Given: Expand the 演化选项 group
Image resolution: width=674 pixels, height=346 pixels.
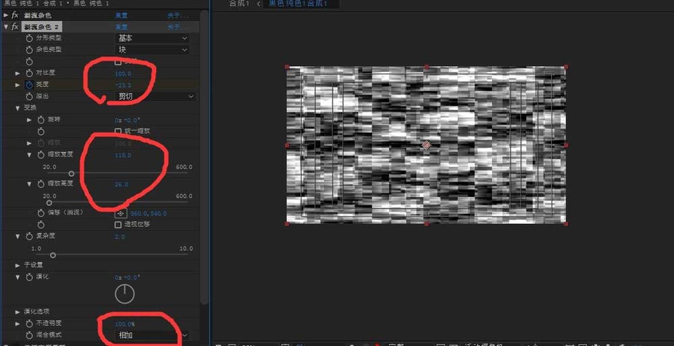Looking at the screenshot, I should [x=18, y=312].
